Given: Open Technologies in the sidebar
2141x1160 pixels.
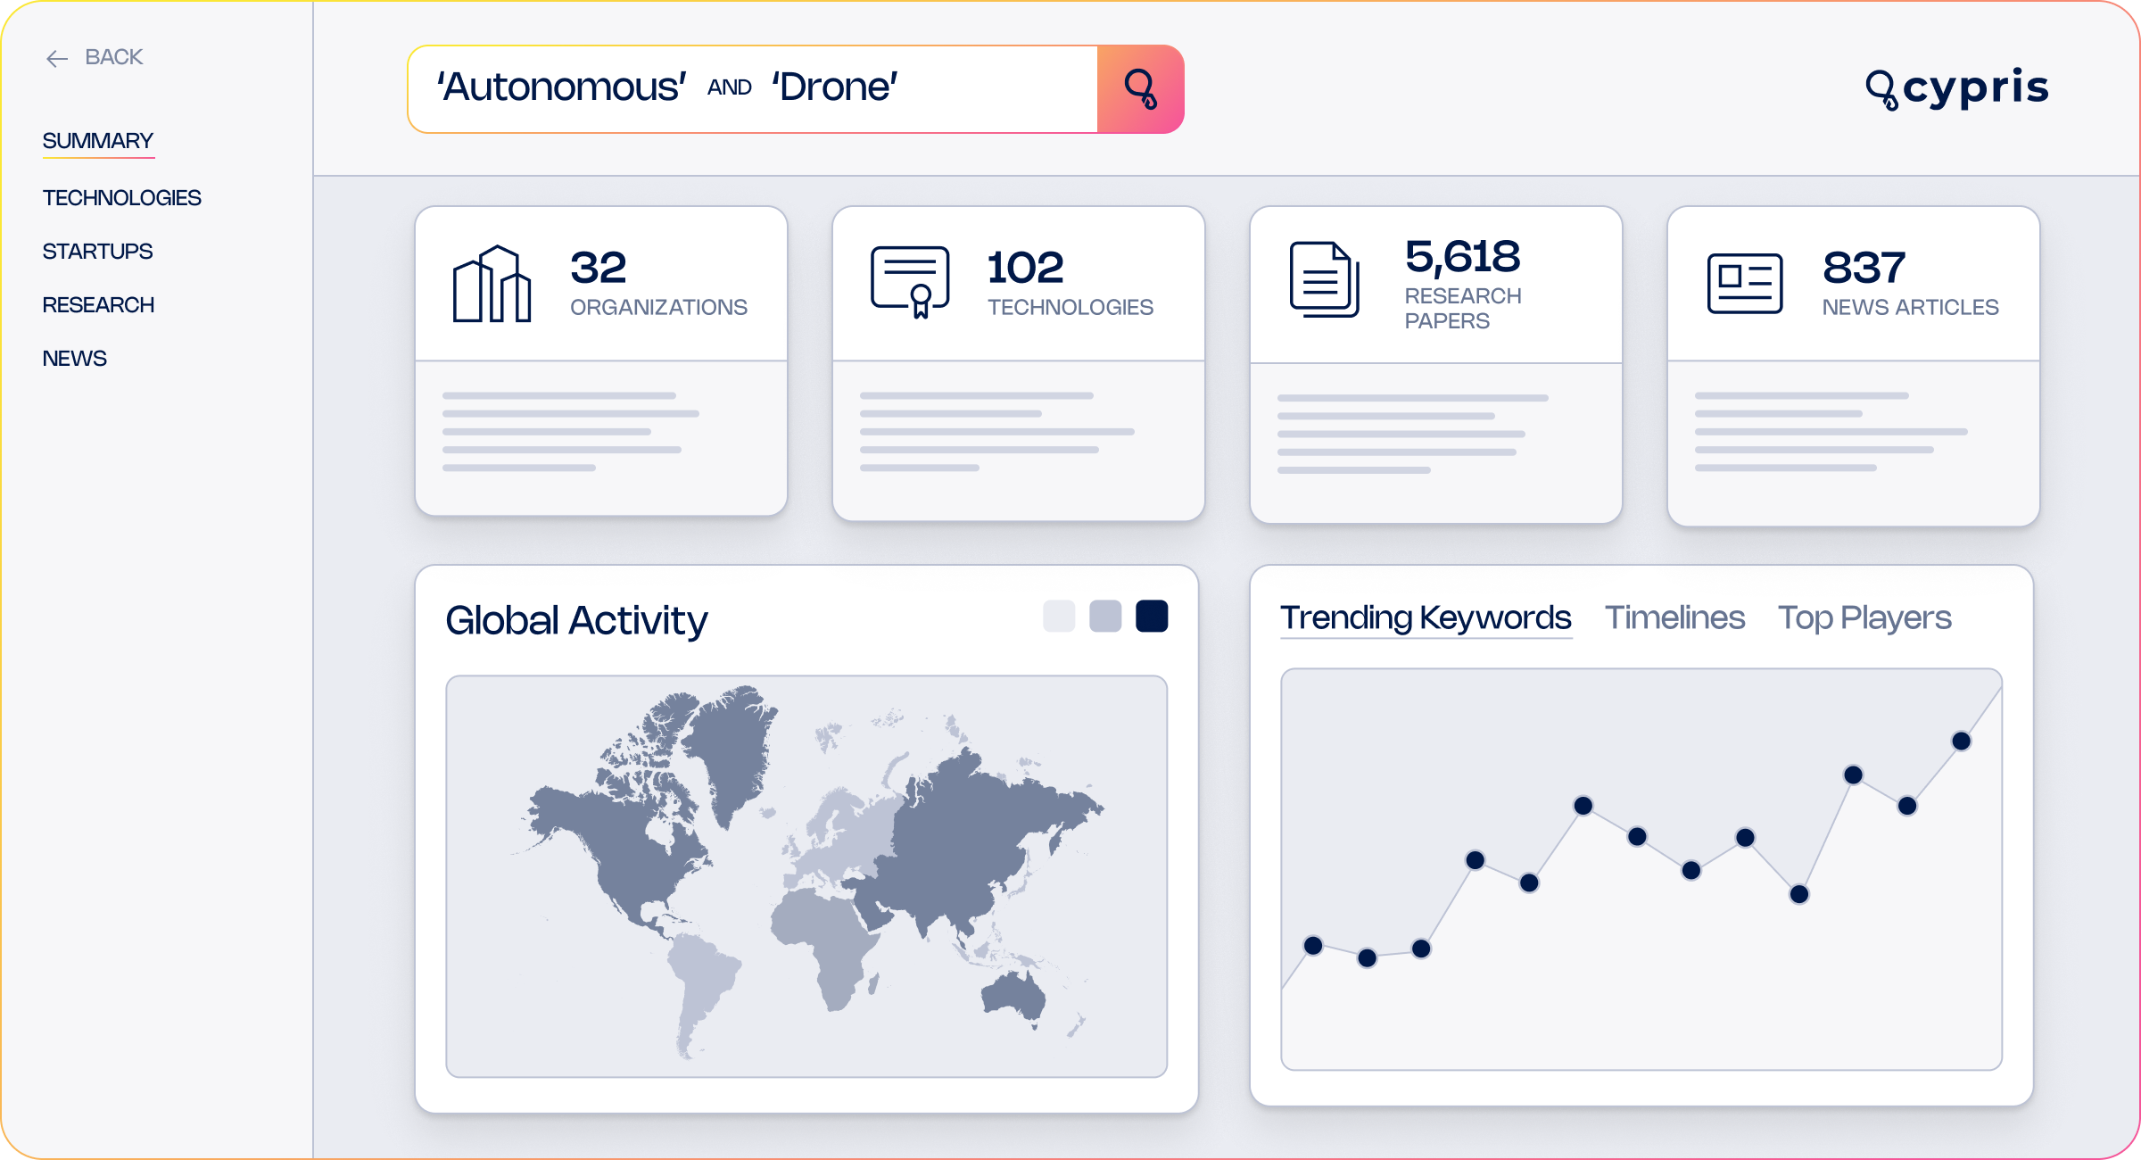Looking at the screenshot, I should pos(122,198).
